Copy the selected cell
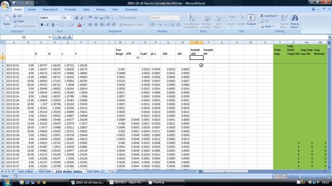332x186 pixels. tap(18, 21)
